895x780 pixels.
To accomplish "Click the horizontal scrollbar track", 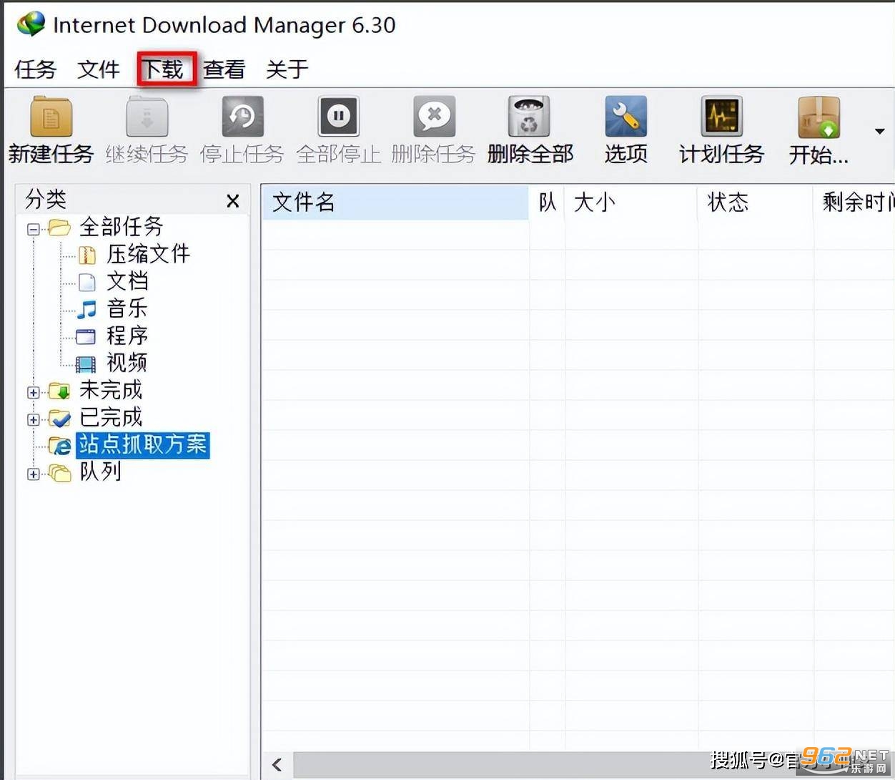I will 593,764.
